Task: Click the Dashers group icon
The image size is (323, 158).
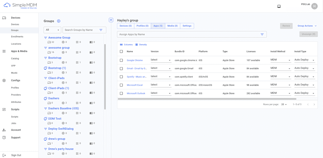Action: click(x=46, y=98)
